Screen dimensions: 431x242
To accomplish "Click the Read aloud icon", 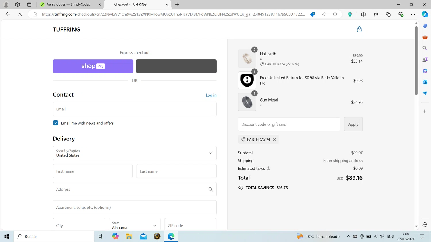I will 324,14.
